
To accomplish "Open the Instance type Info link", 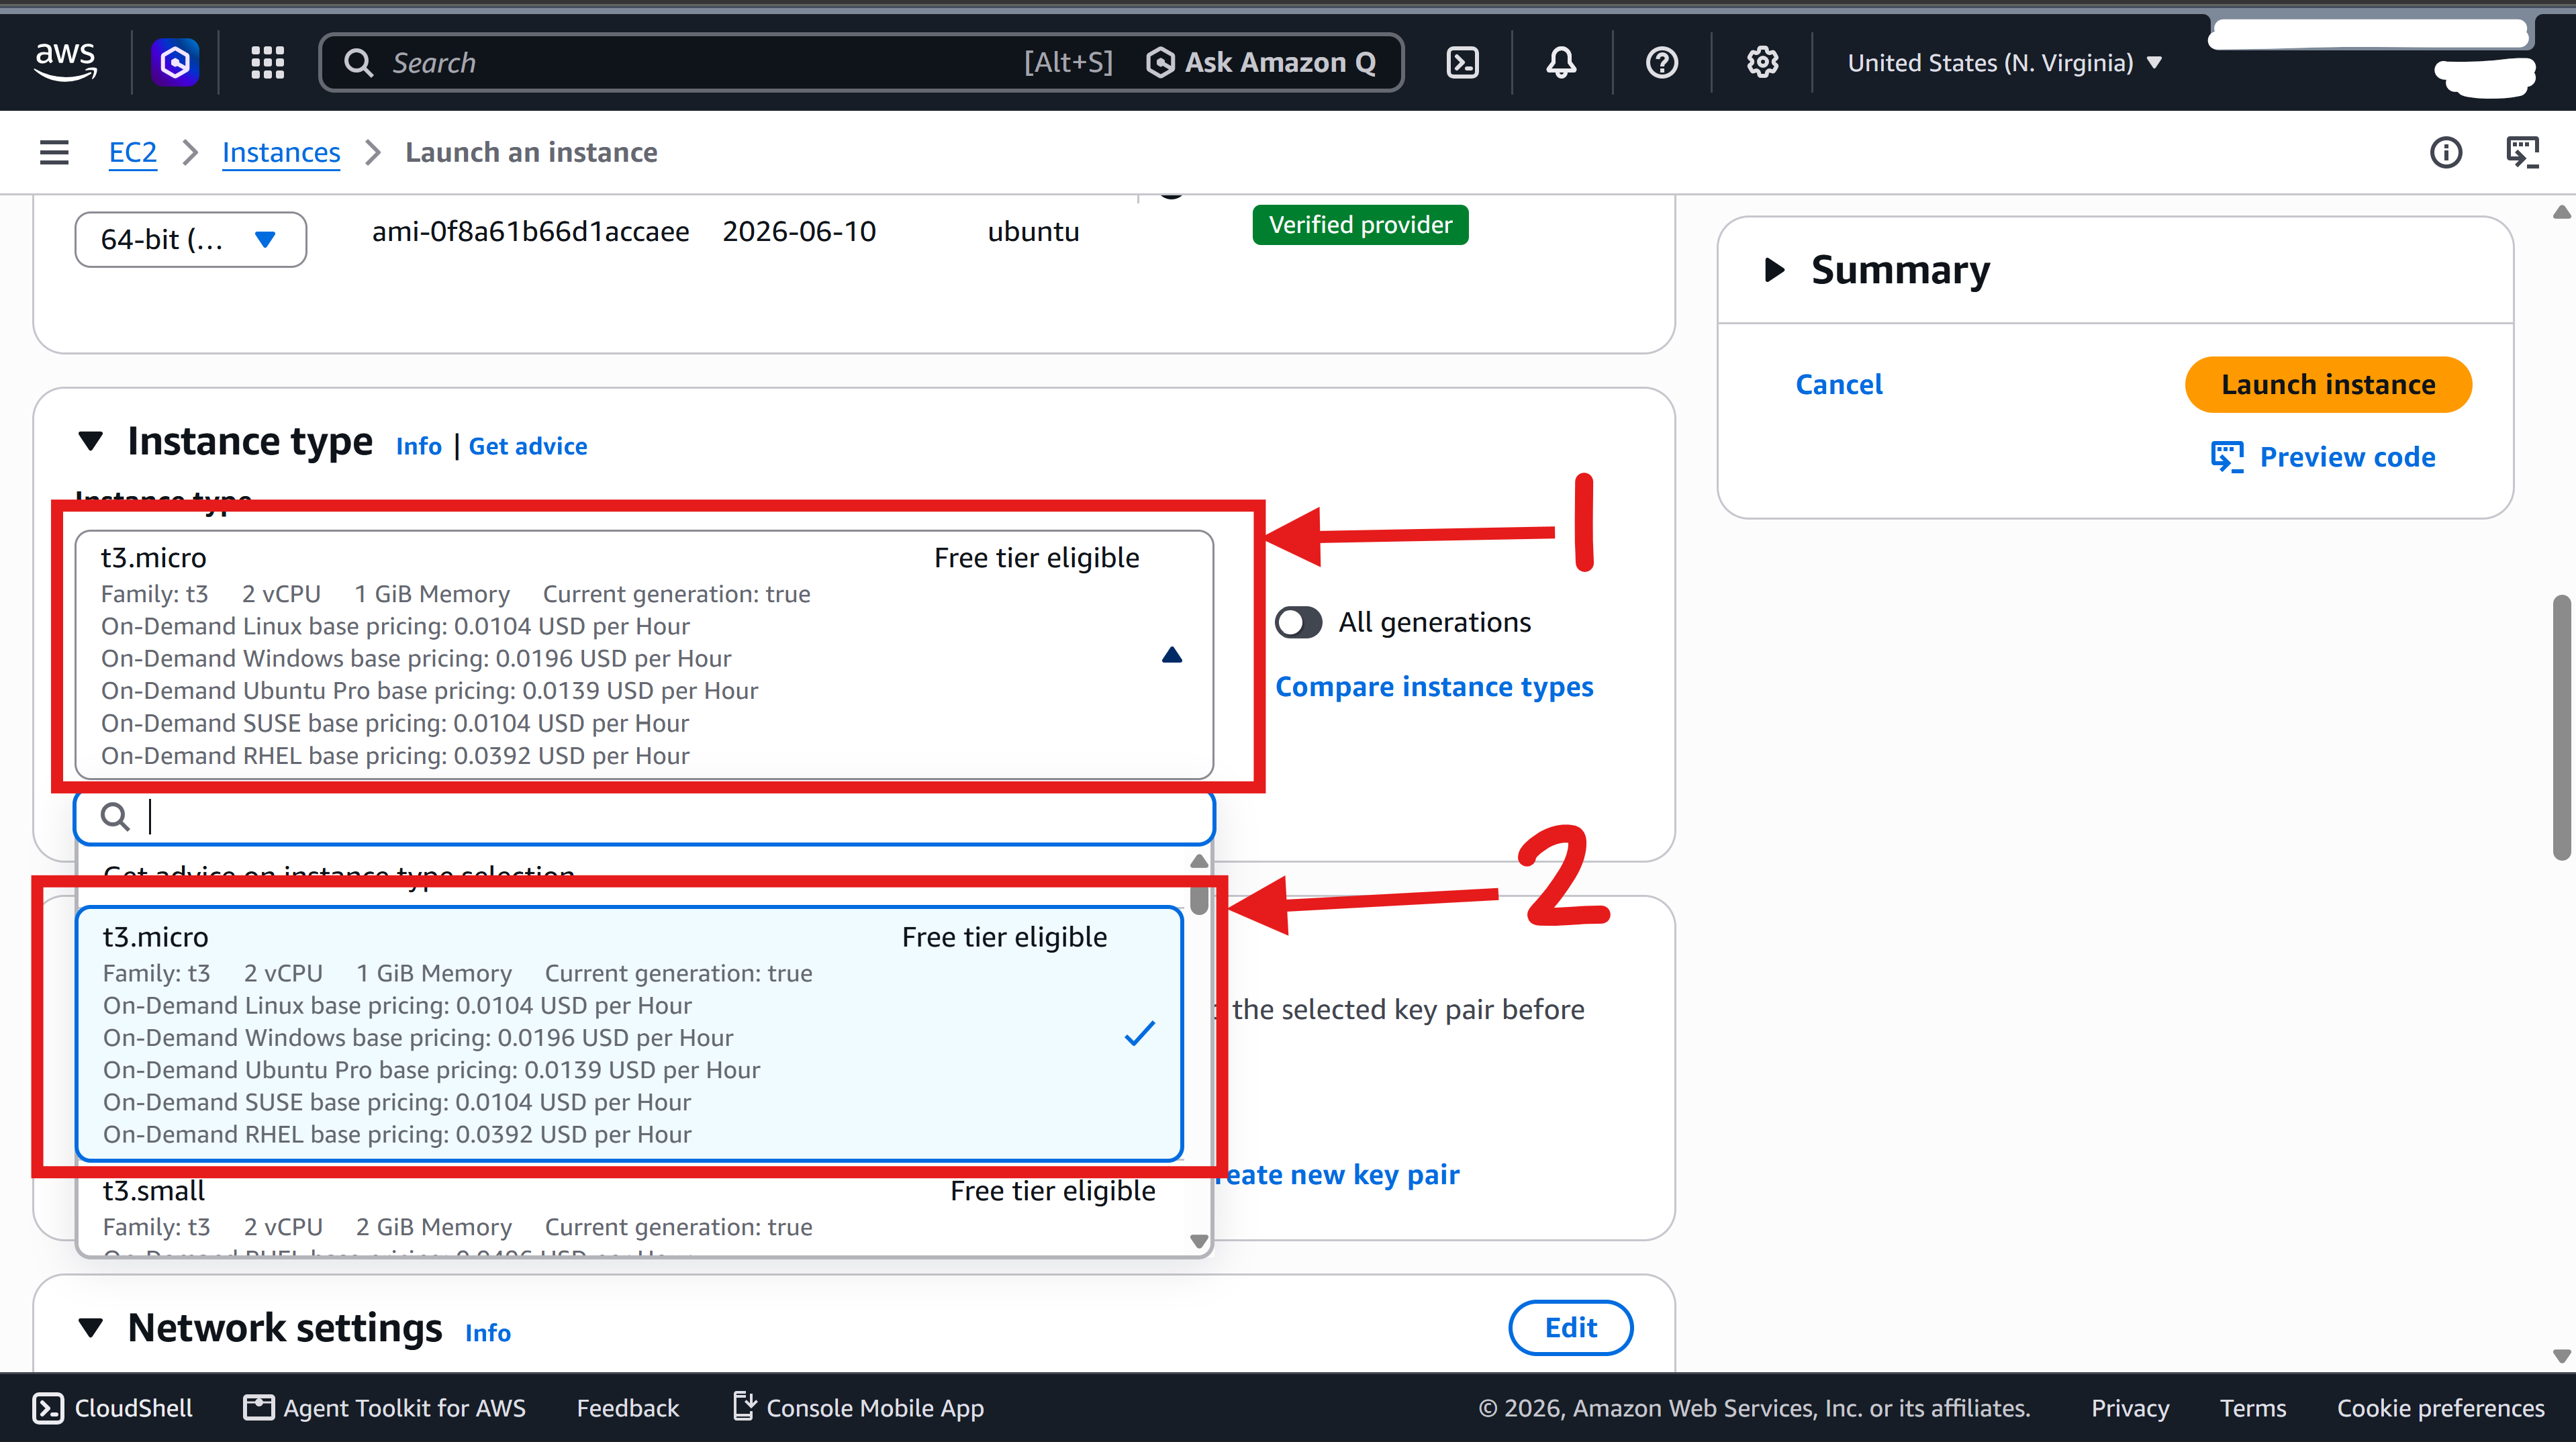I will pos(418,446).
